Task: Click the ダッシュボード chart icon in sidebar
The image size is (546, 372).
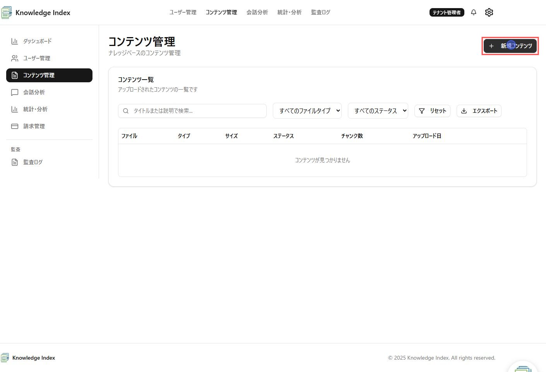Action: pos(15,41)
